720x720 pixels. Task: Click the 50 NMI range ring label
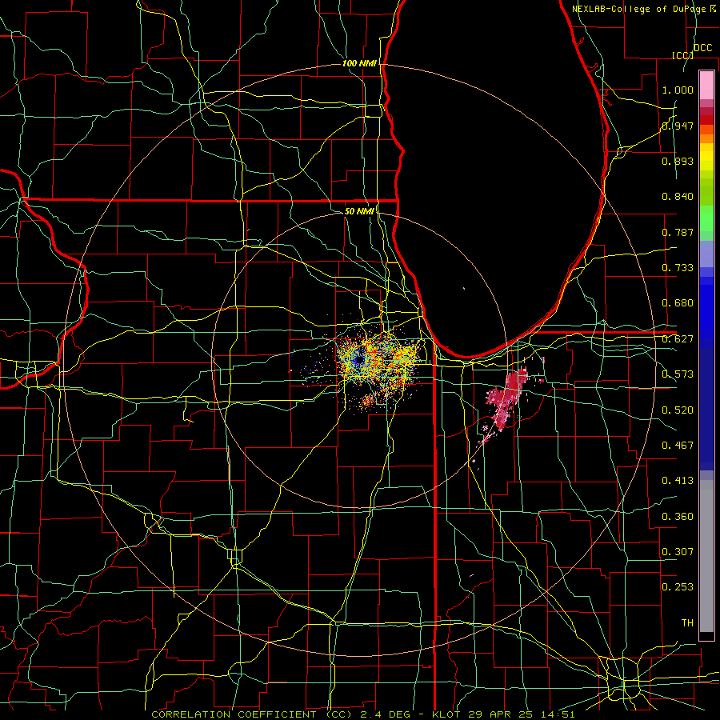coord(359,211)
